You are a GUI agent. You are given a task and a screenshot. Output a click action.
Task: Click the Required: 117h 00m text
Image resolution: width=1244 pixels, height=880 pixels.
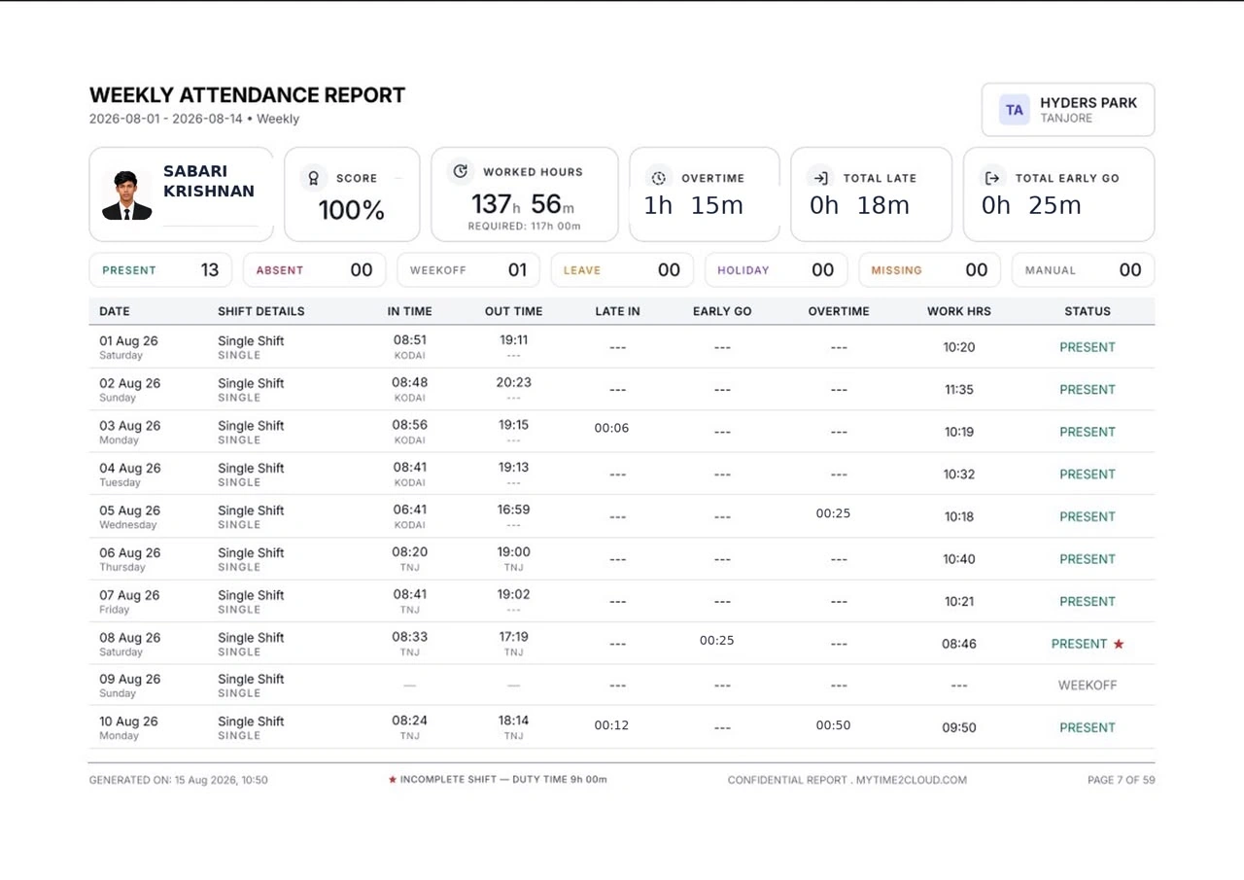pyautogui.click(x=524, y=227)
